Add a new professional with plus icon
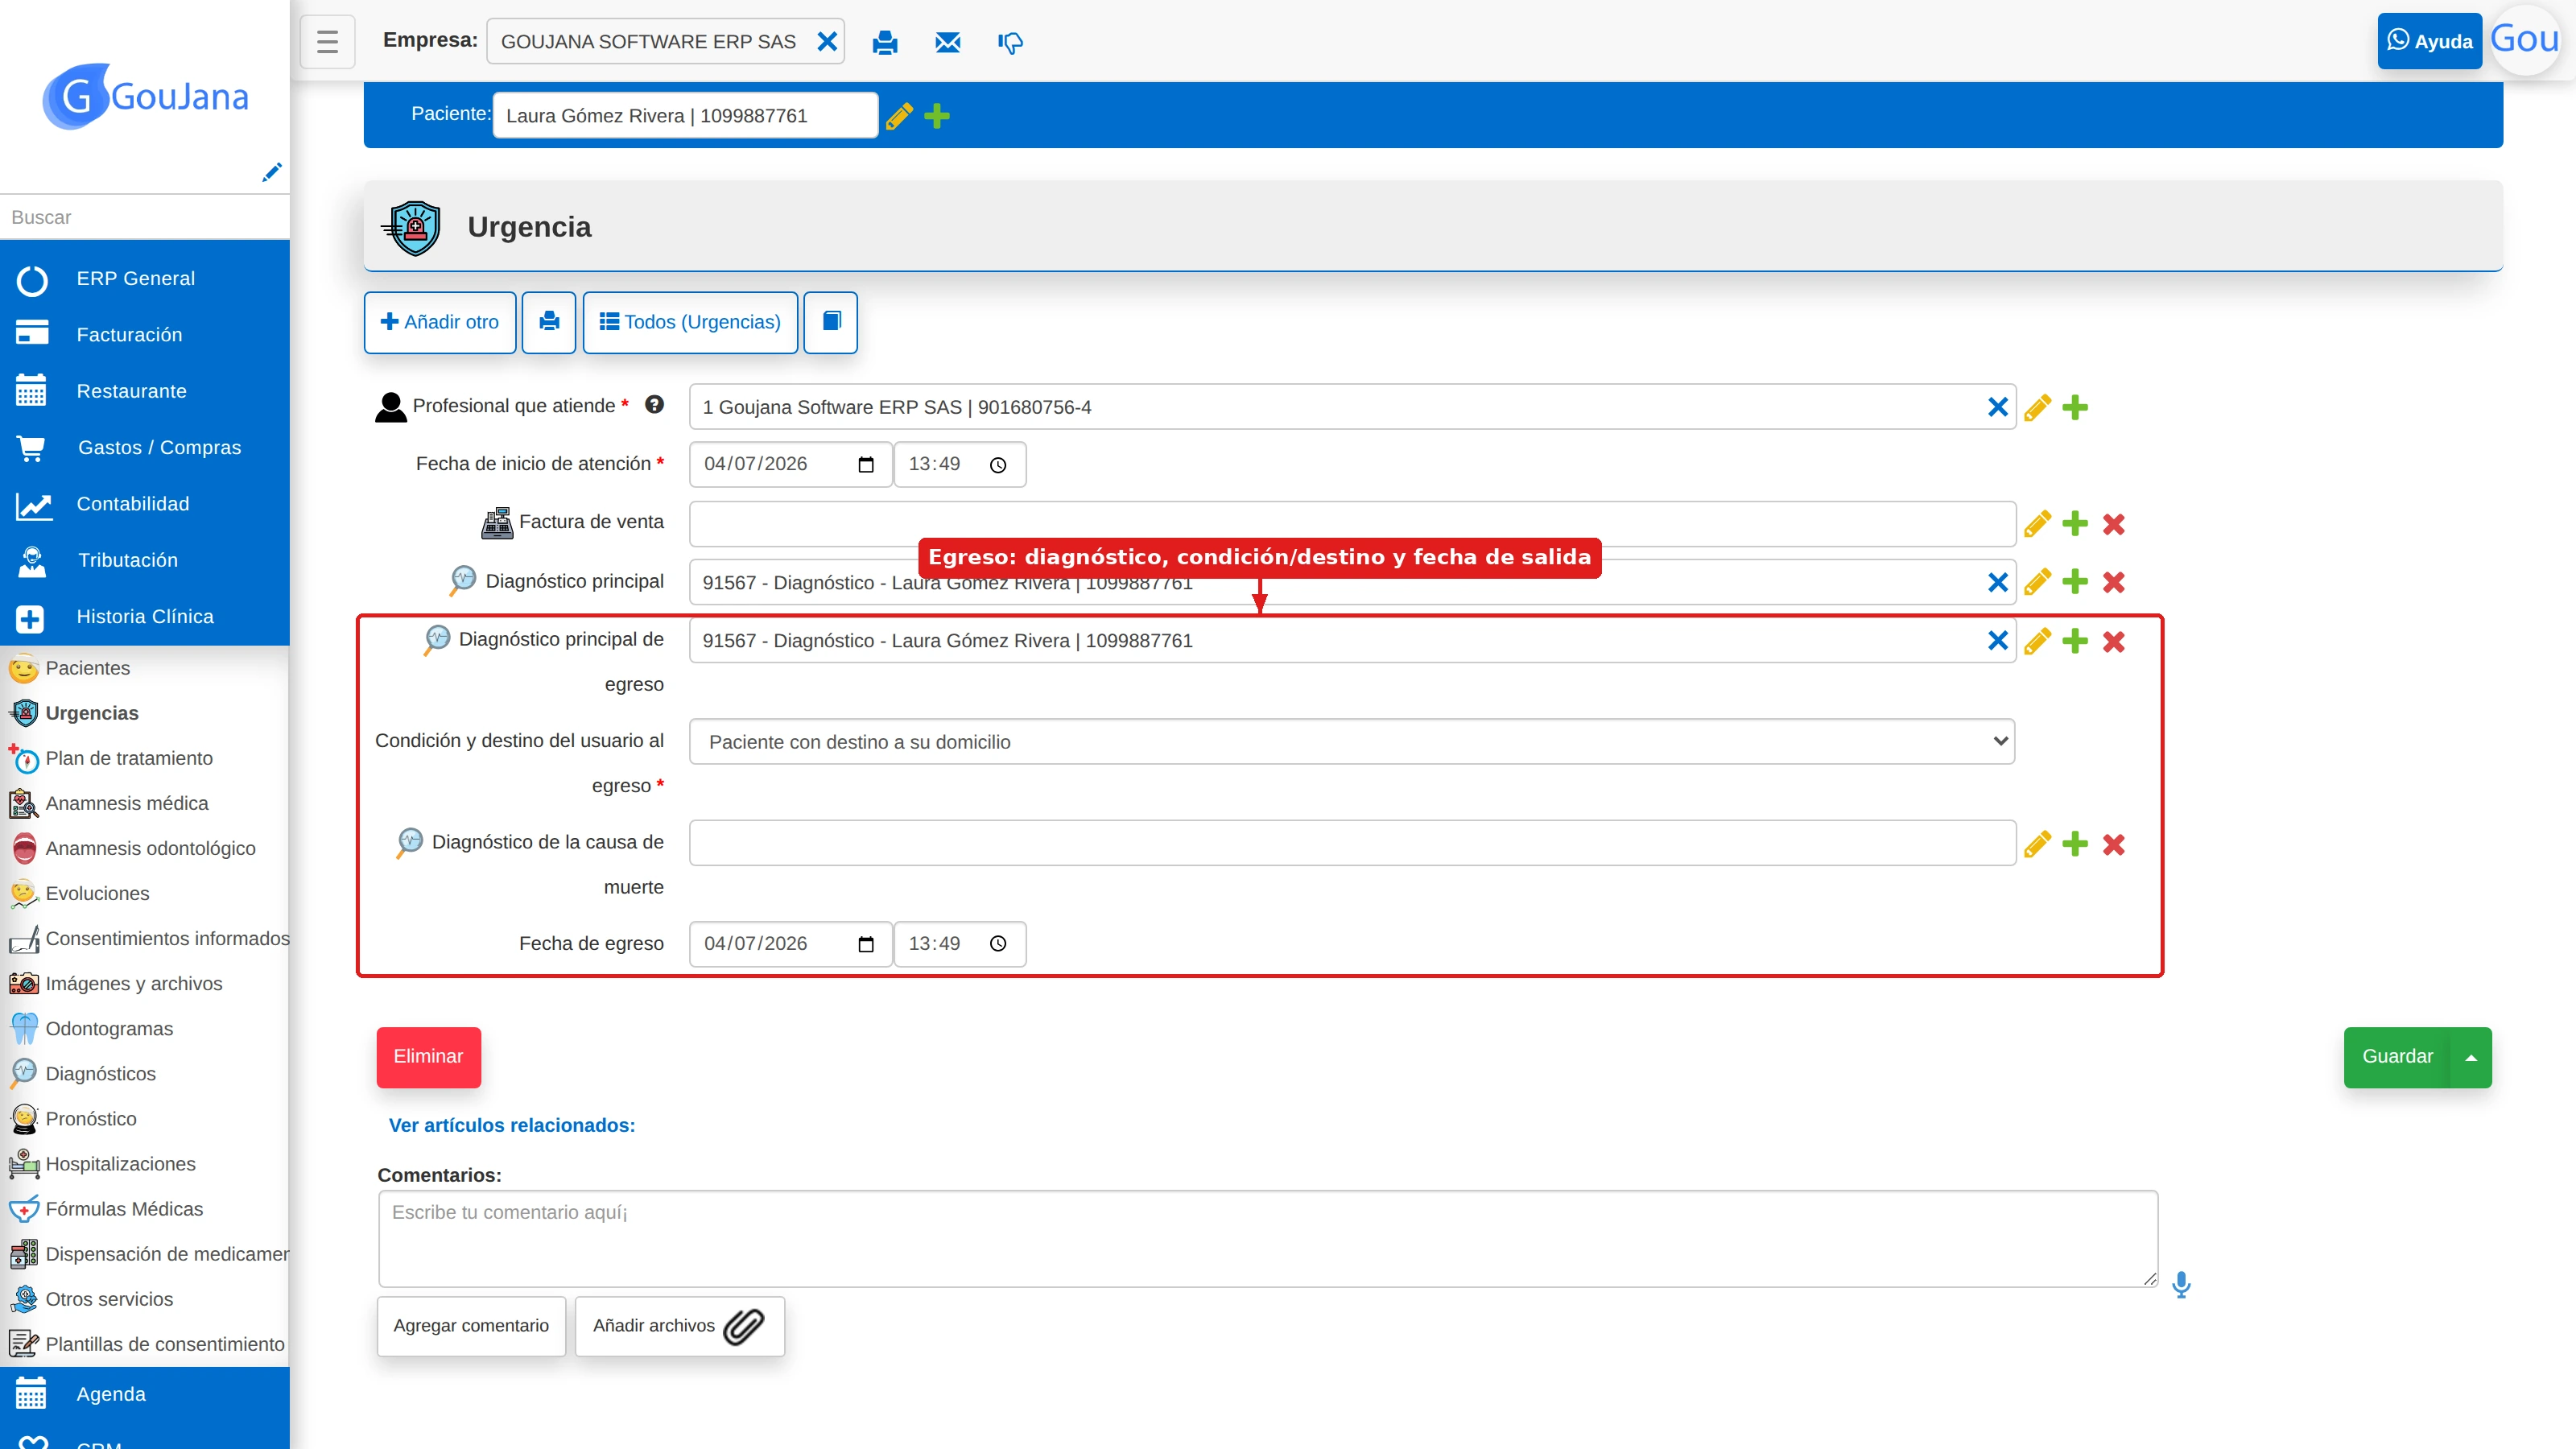Screen dimensions: 2576x1449 pos(2075,407)
